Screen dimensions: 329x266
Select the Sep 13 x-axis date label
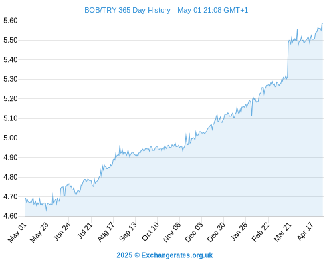[128, 232]
